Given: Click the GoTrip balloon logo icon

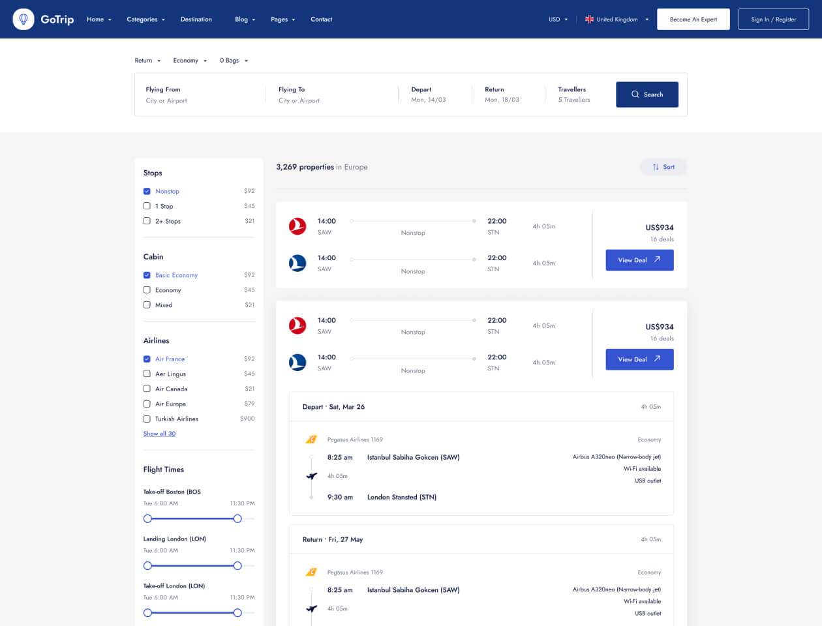Looking at the screenshot, I should (x=23, y=20).
